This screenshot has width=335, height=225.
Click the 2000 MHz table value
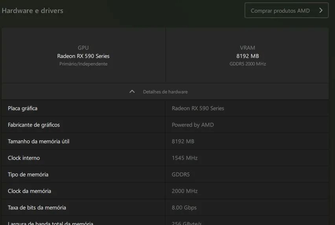(x=184, y=191)
